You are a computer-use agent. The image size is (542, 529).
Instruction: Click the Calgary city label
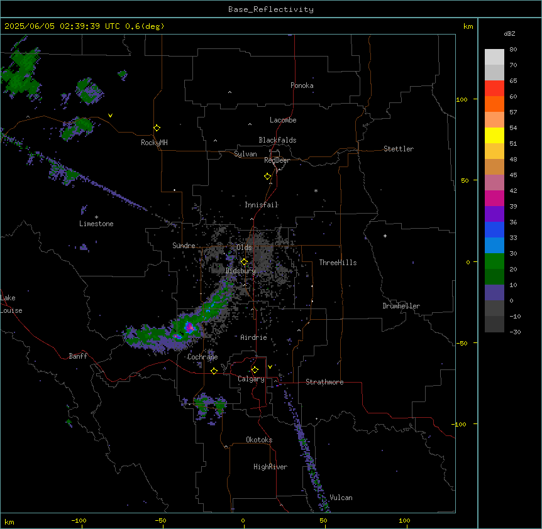pos(252,379)
